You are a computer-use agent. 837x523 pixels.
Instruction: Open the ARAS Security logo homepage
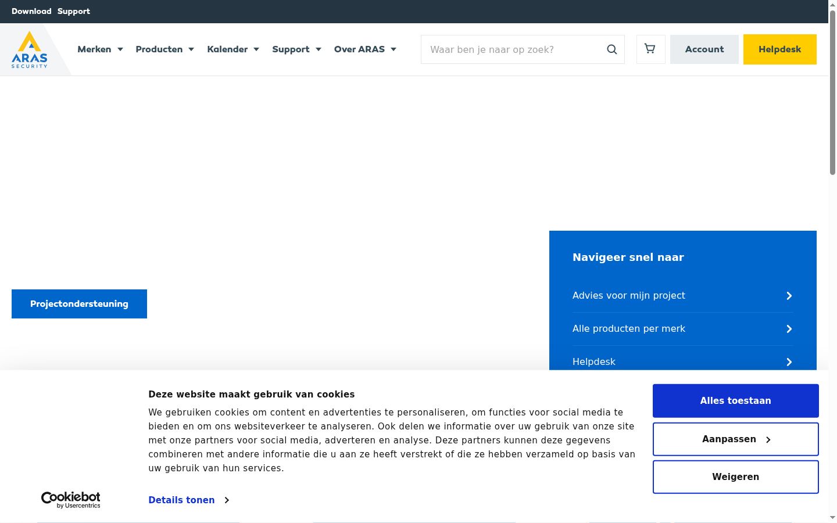pos(30,50)
